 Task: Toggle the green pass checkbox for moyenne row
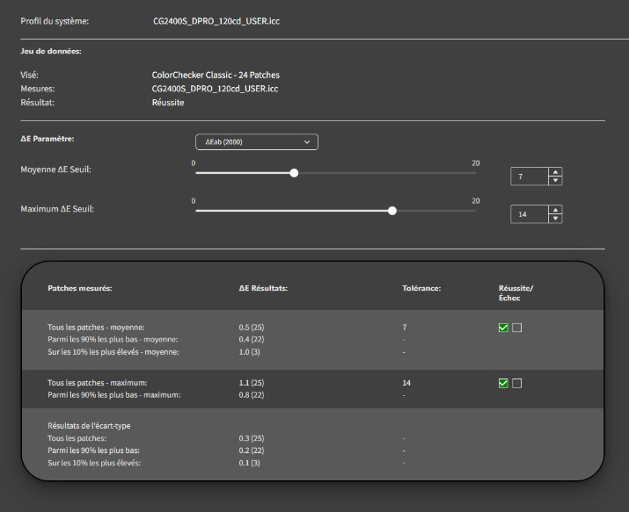pos(503,328)
